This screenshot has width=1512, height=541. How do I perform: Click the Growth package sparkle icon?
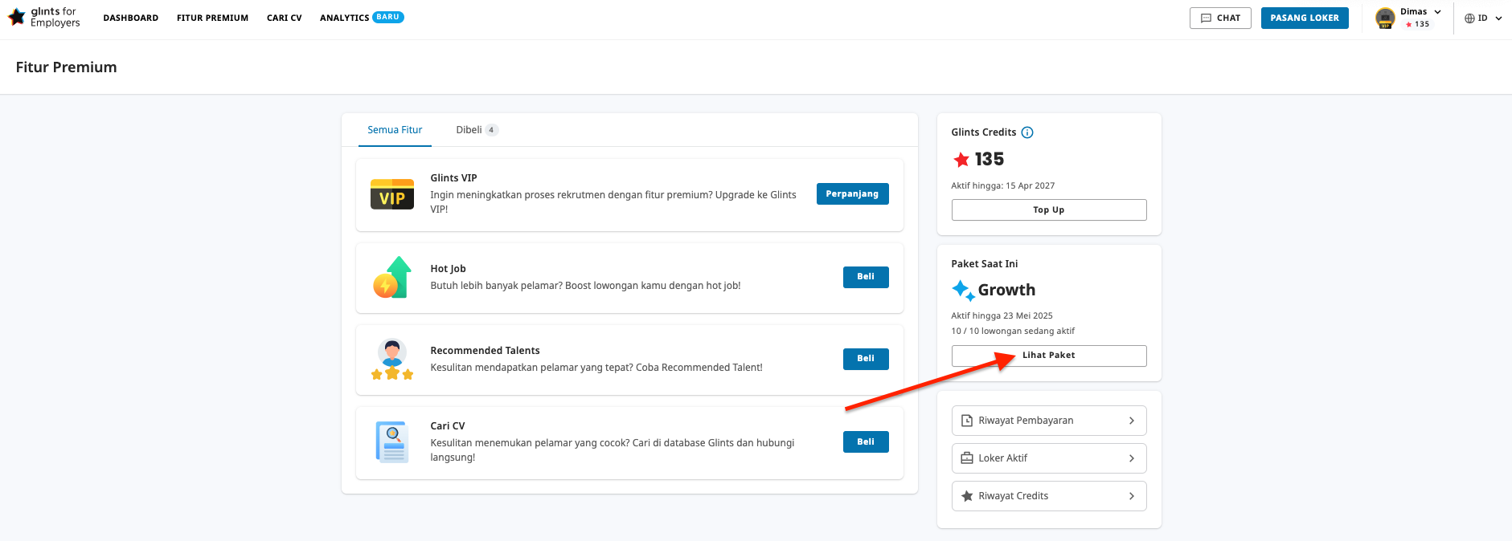(963, 291)
